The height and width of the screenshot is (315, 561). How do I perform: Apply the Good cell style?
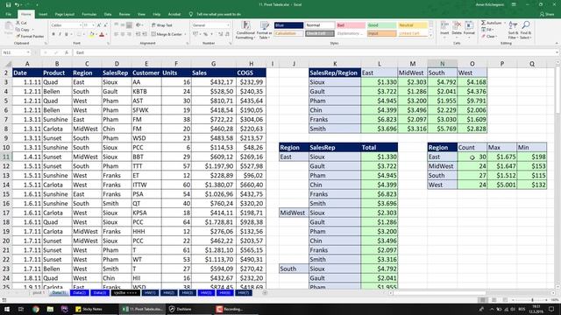[382, 25]
